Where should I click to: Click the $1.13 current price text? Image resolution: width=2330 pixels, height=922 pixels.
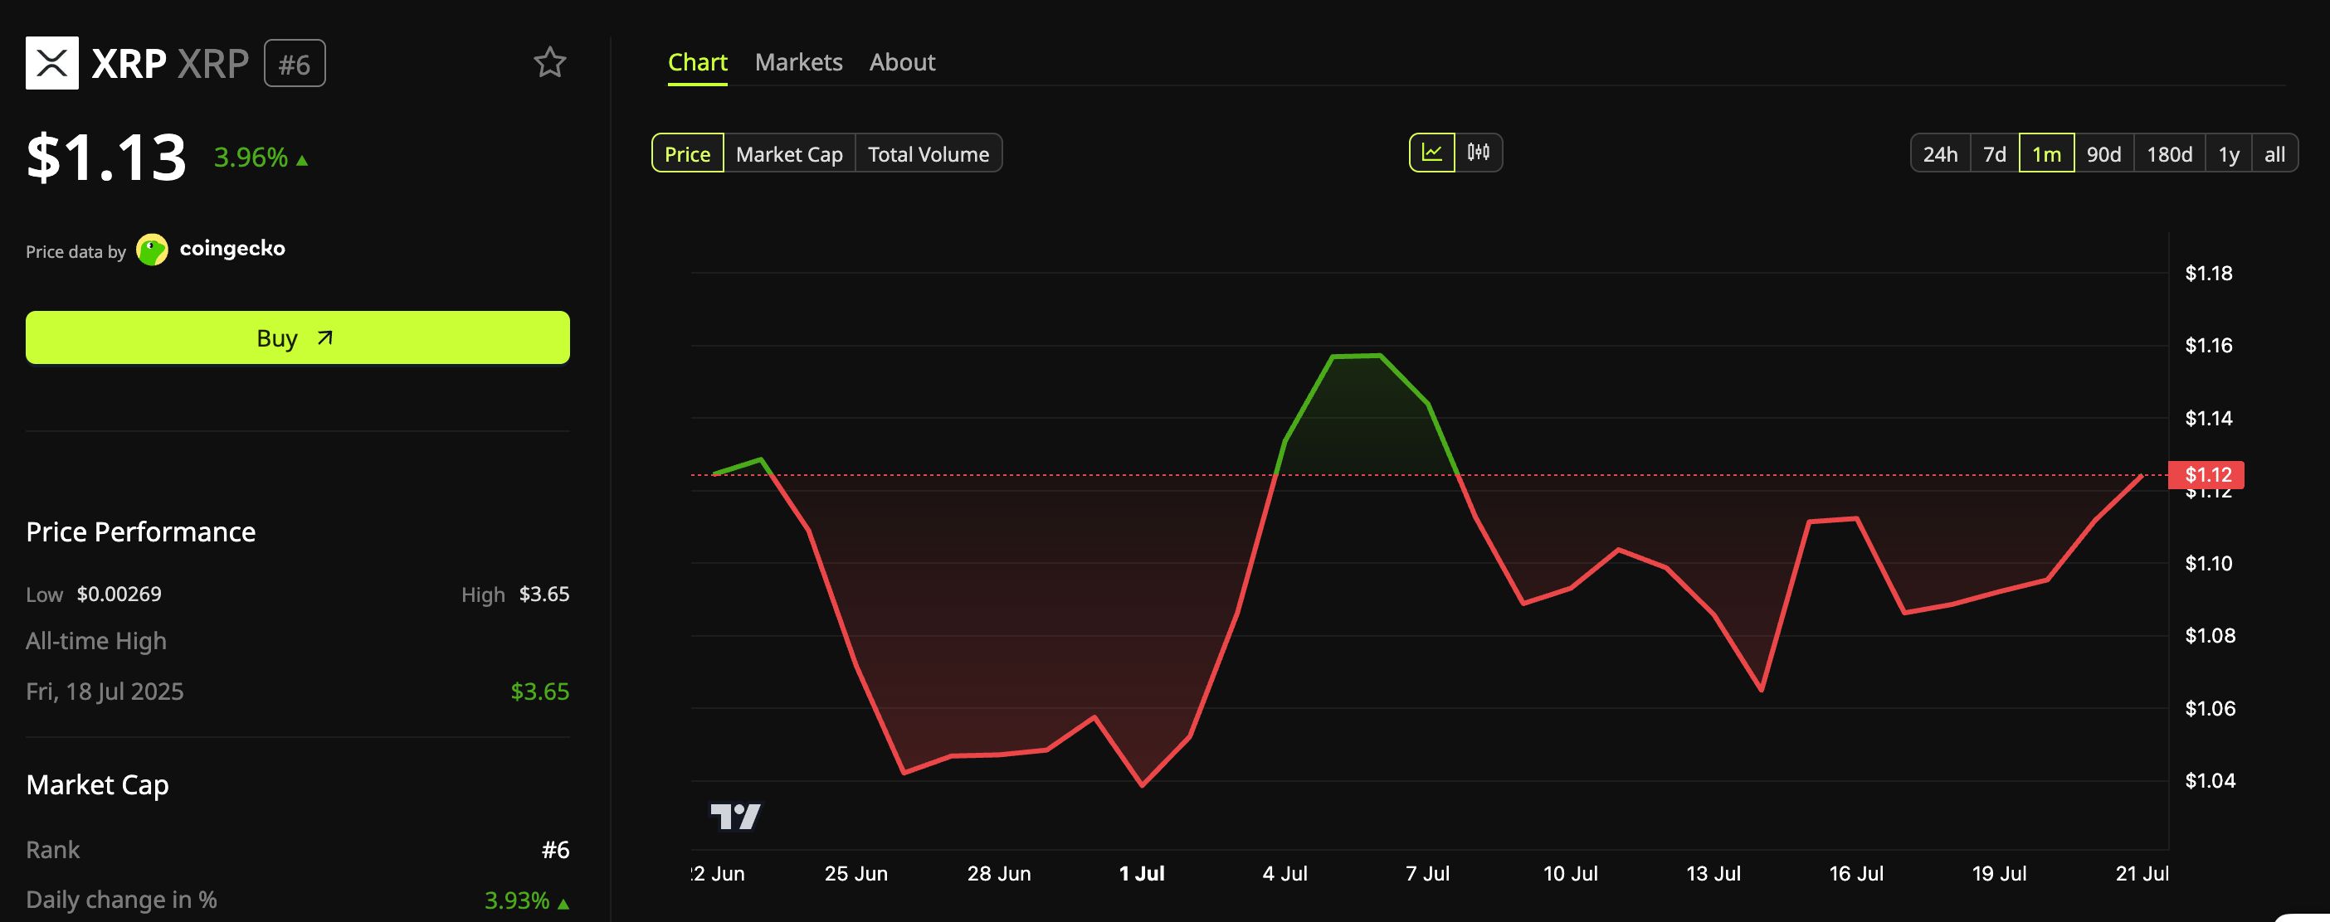(106, 158)
